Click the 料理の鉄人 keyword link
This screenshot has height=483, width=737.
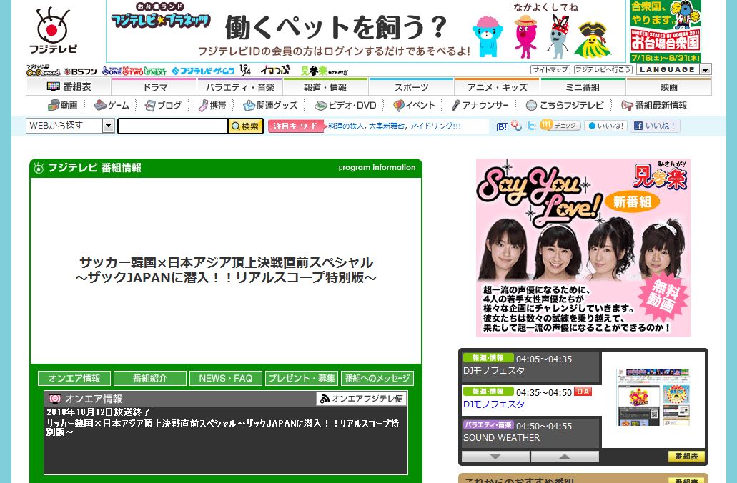346,126
